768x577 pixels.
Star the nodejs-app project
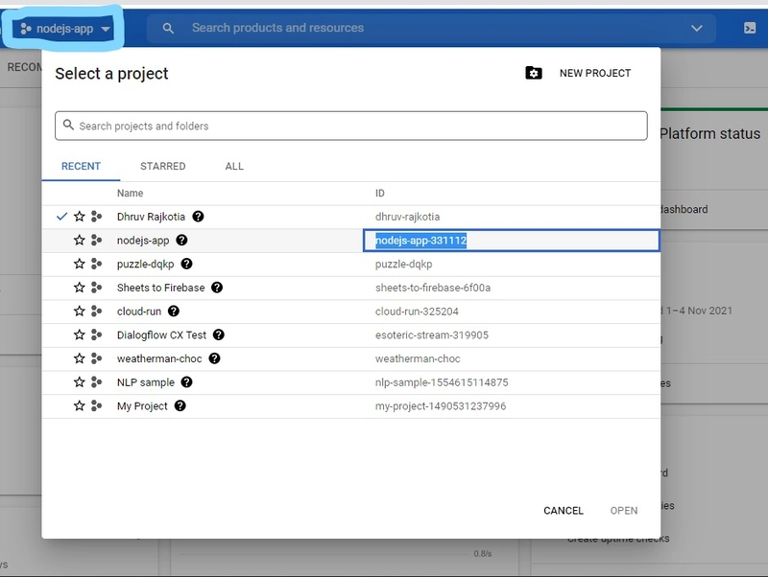(x=80, y=240)
